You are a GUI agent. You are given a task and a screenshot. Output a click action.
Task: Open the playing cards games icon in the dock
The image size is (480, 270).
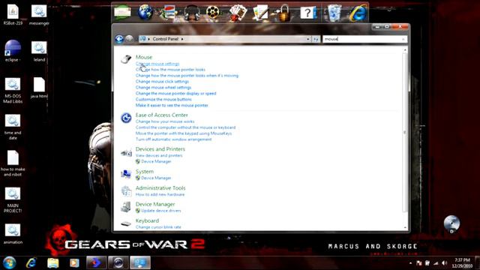[238, 13]
